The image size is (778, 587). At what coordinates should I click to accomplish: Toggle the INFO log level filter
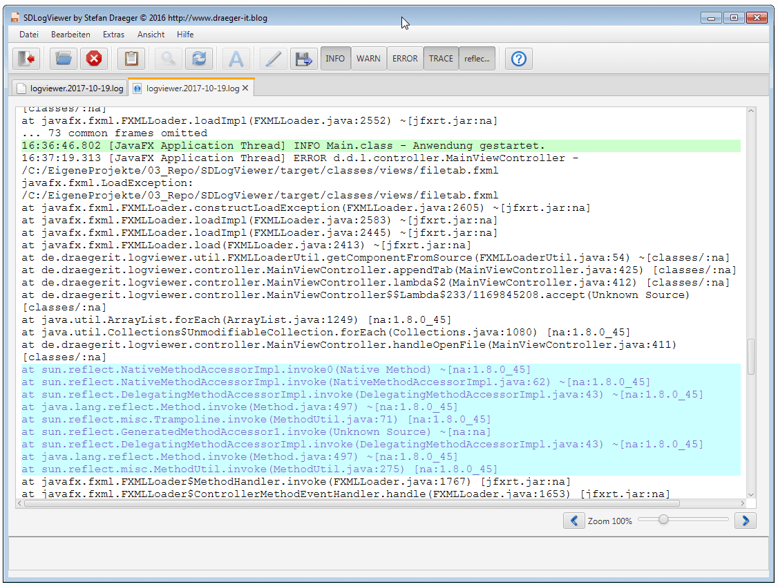tap(335, 59)
